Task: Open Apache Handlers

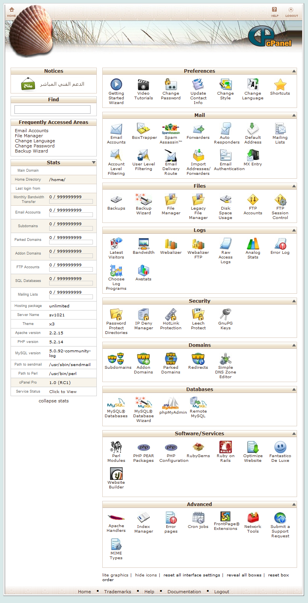Action: pos(116,518)
